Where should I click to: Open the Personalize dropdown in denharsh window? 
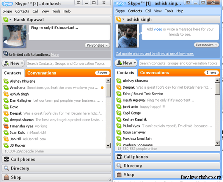(97, 45)
